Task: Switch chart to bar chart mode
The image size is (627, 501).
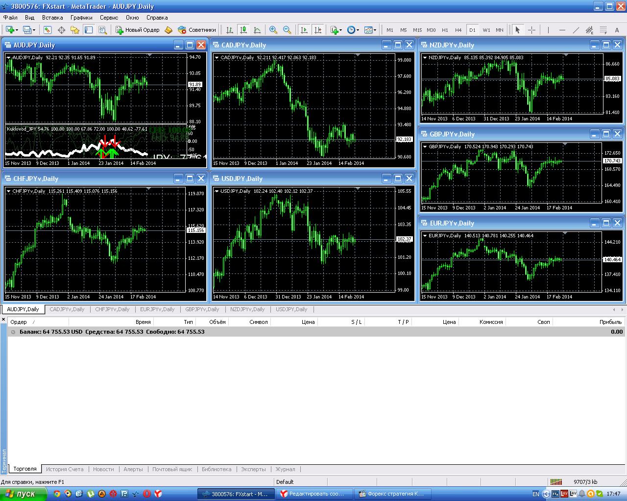Action: [x=230, y=30]
